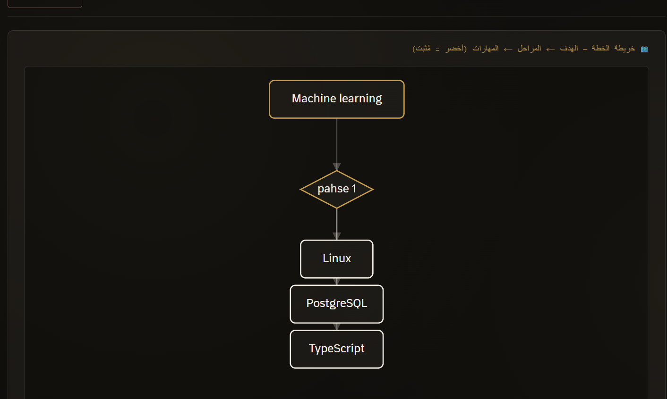Select the Machine learning goal node
Image resolution: width=667 pixels, height=399 pixels.
pos(337,99)
